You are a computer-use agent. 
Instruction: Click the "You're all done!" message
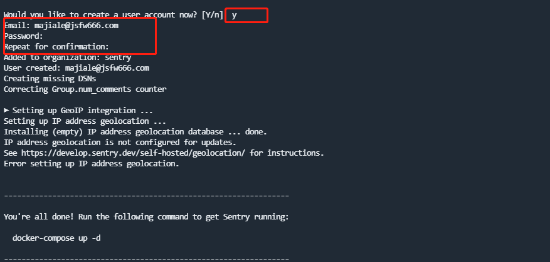[x=146, y=217]
